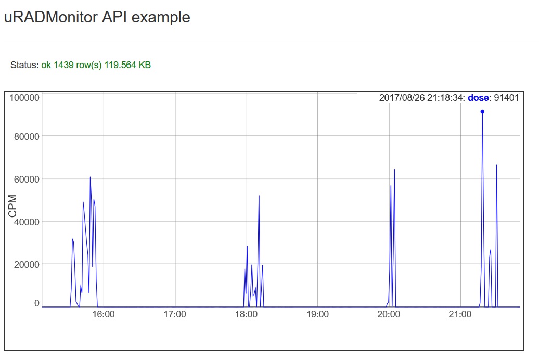Click the highlighted data point at the 91401 peak

pos(482,112)
